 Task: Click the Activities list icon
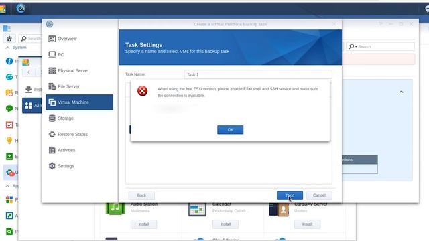click(x=52, y=150)
